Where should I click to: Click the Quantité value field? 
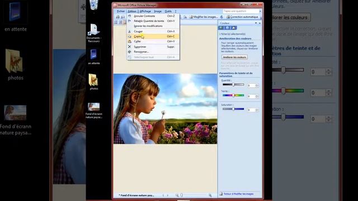point(251,85)
